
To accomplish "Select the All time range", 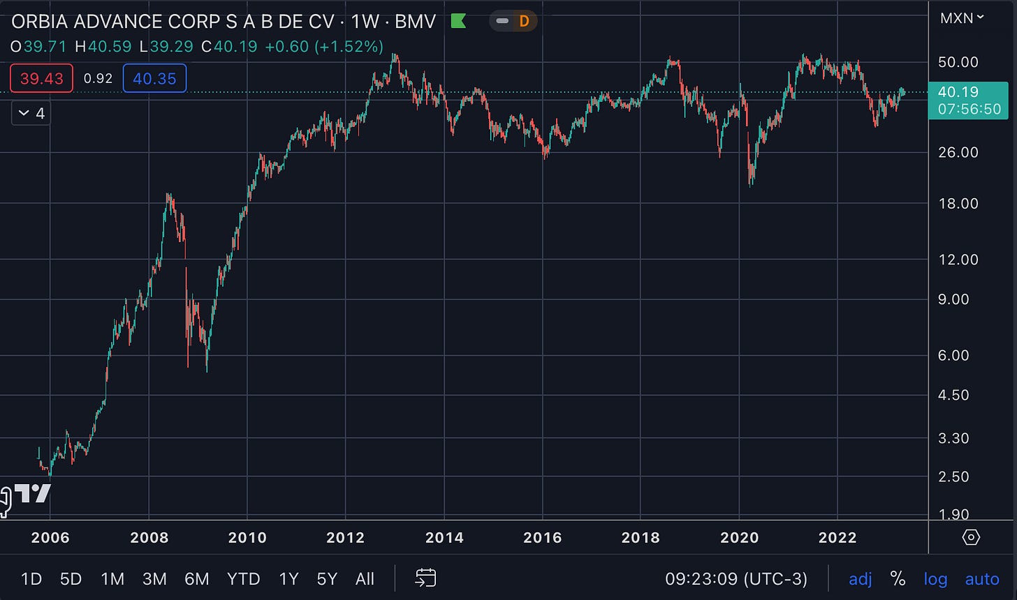I will pyautogui.click(x=365, y=578).
